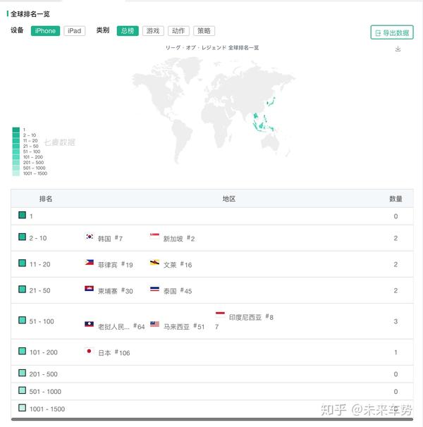Click the 全球排名一览 section heading
Viewport: 423px width, 427px height.
pyautogui.click(x=30, y=14)
